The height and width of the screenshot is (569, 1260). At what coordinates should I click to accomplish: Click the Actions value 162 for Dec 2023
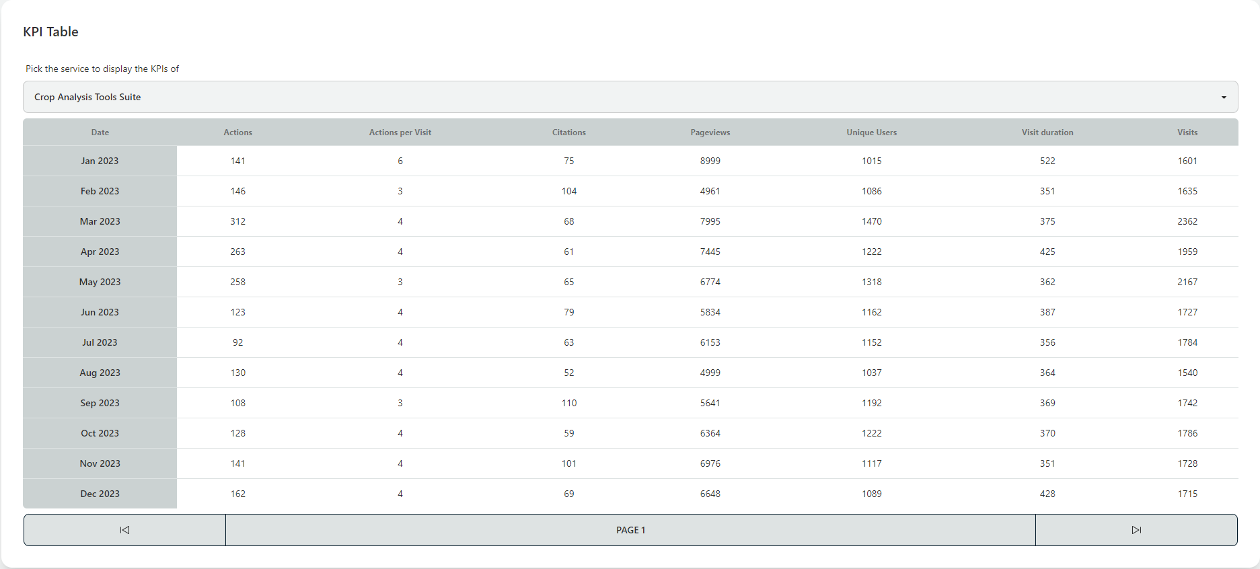[x=238, y=494]
